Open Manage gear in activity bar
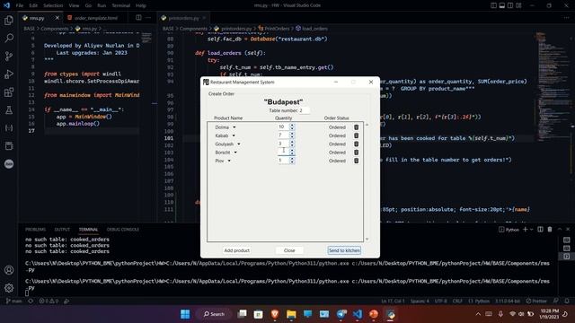Screen dimensions: 575x323 (9, 288)
